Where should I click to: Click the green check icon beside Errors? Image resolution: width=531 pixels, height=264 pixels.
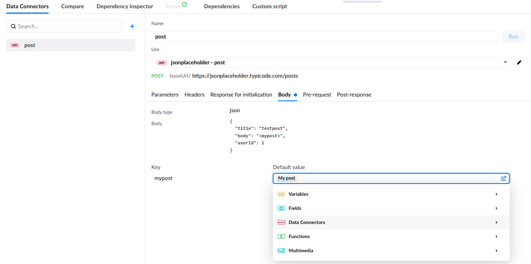184,5
